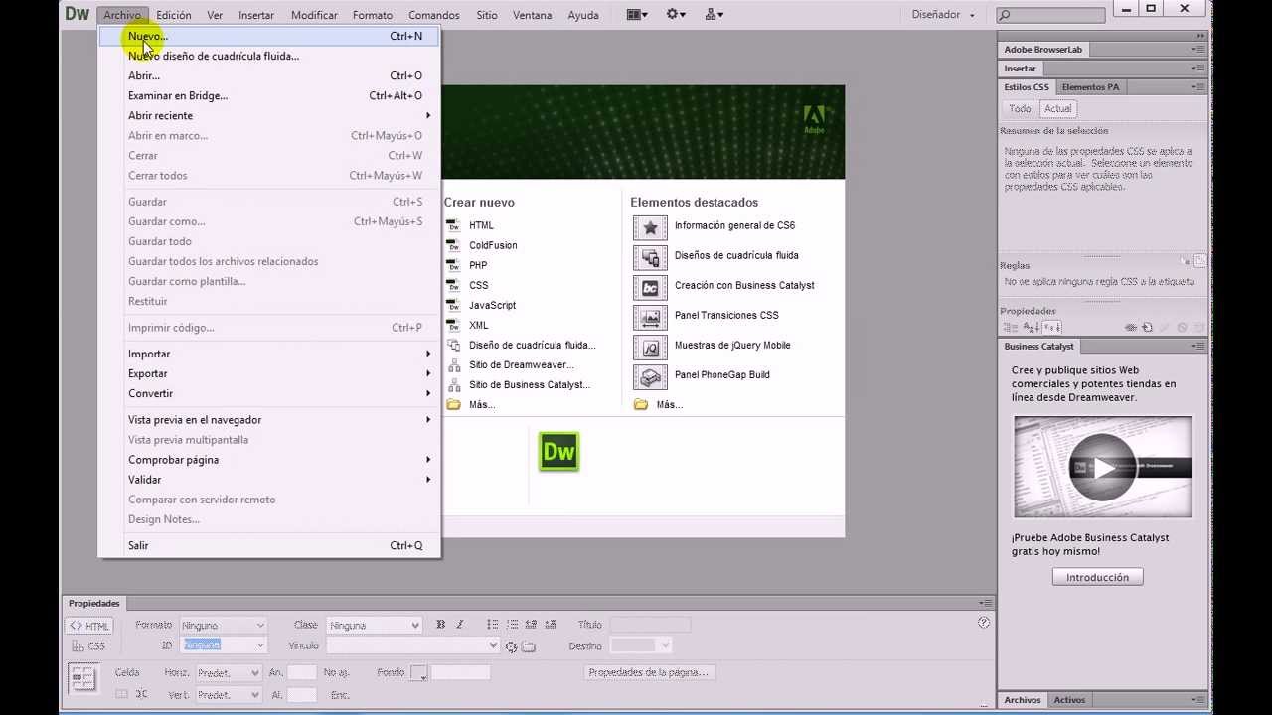Click the large green Dw icon on welcome screen
Viewport: 1272px width, 715px height.
(x=558, y=452)
